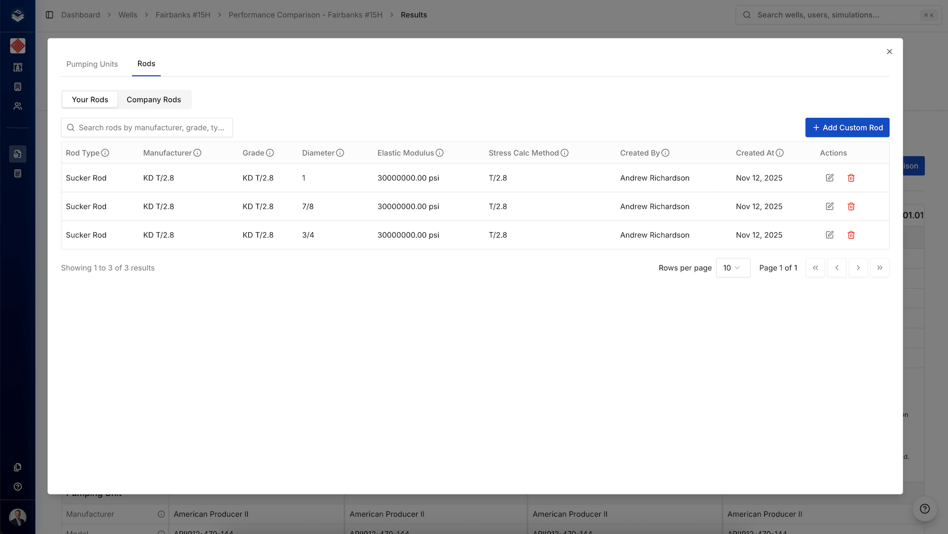The width and height of the screenshot is (948, 534).
Task: Go to previous page using single-left chevron
Action: 837,267
